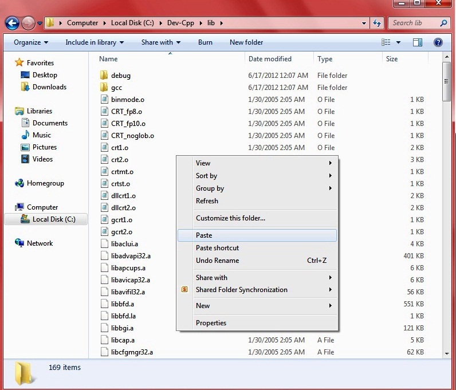Go back with the blue Back arrow

tap(12, 23)
